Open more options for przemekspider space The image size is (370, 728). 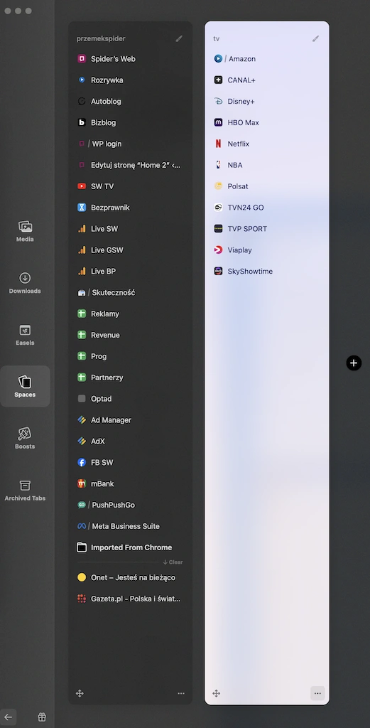(181, 693)
